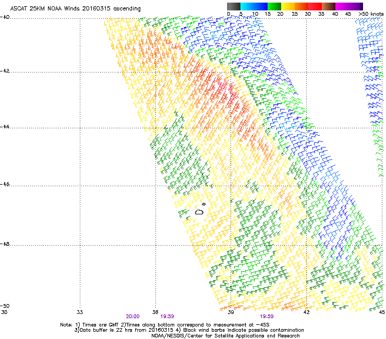The image size is (386, 339).
Task: Click the small island outline above larger island
Action: coord(203,204)
